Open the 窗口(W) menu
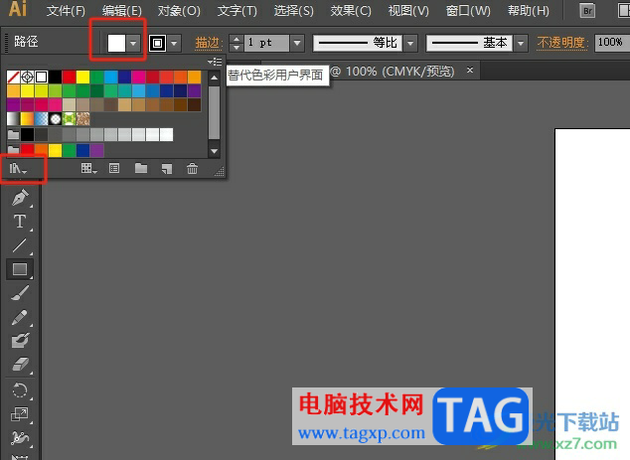Image resolution: width=630 pixels, height=460 pixels. [x=468, y=11]
